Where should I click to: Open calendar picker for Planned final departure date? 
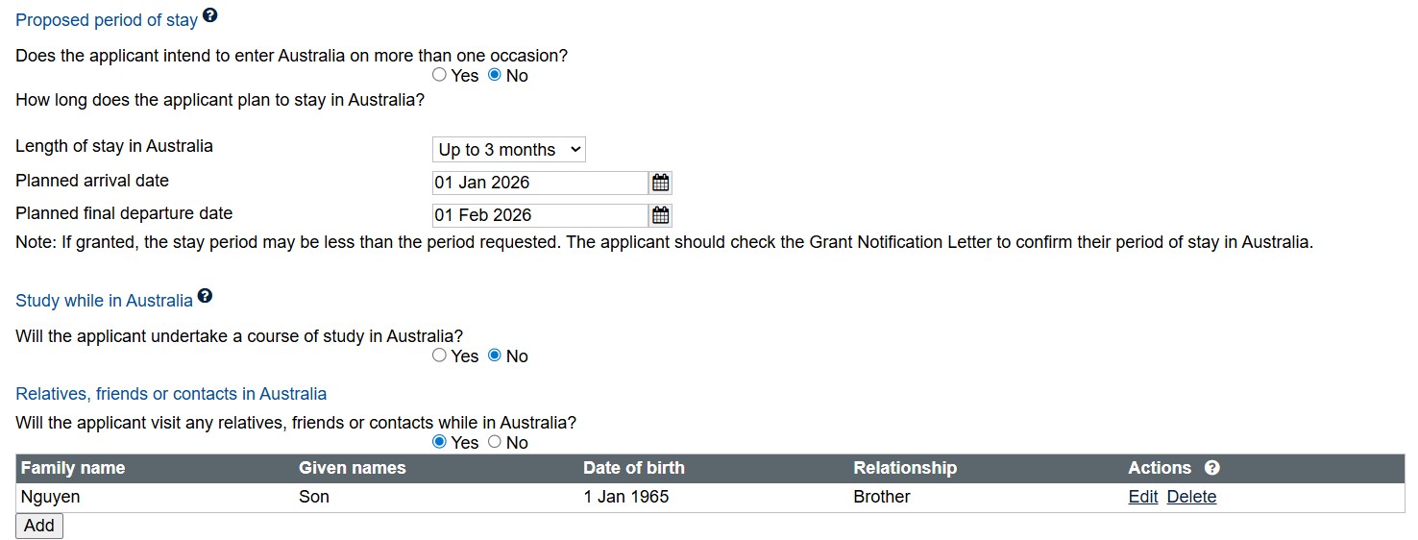(660, 215)
